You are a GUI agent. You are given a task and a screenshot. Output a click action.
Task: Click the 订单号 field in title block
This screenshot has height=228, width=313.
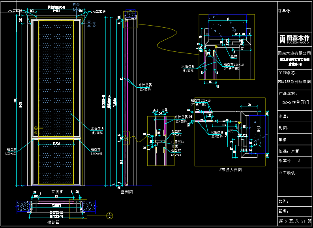pyautogui.click(x=285, y=11)
